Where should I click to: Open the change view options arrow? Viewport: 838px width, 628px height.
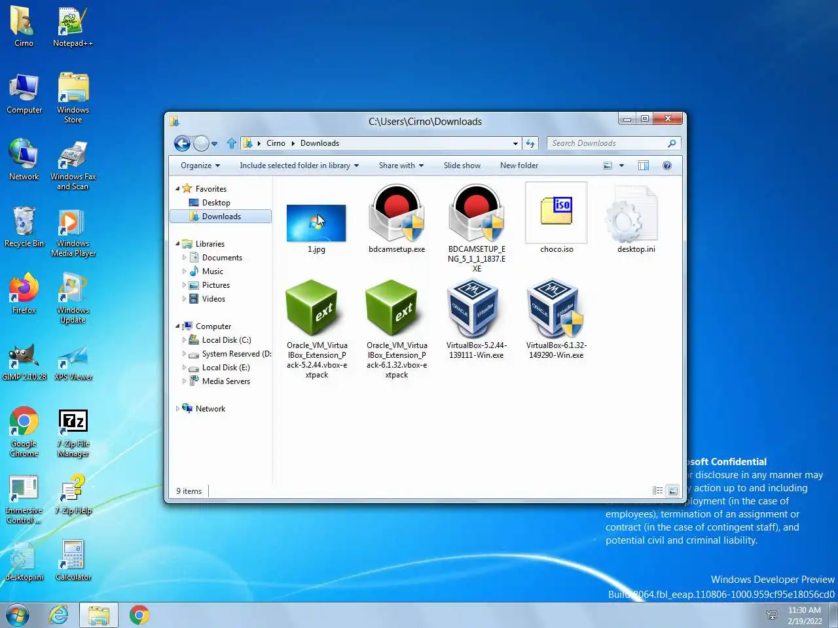[x=621, y=166]
